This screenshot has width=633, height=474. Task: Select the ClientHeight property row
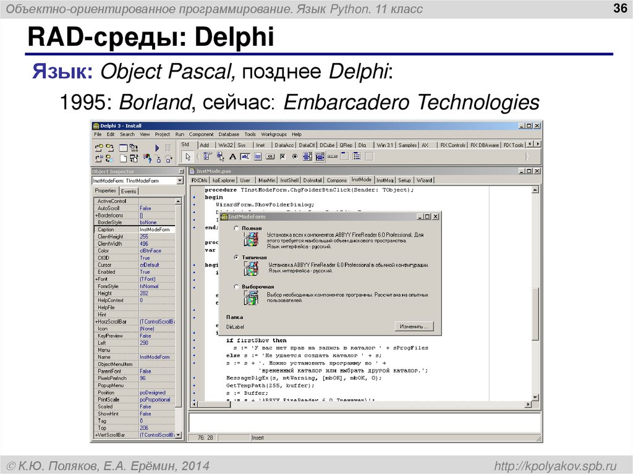[x=135, y=237]
